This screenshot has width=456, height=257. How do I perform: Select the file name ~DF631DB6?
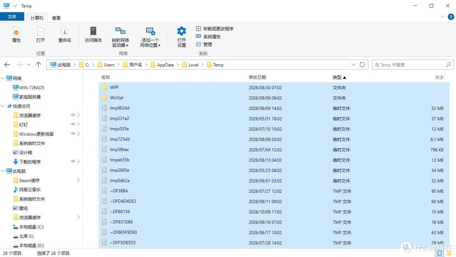(121, 222)
